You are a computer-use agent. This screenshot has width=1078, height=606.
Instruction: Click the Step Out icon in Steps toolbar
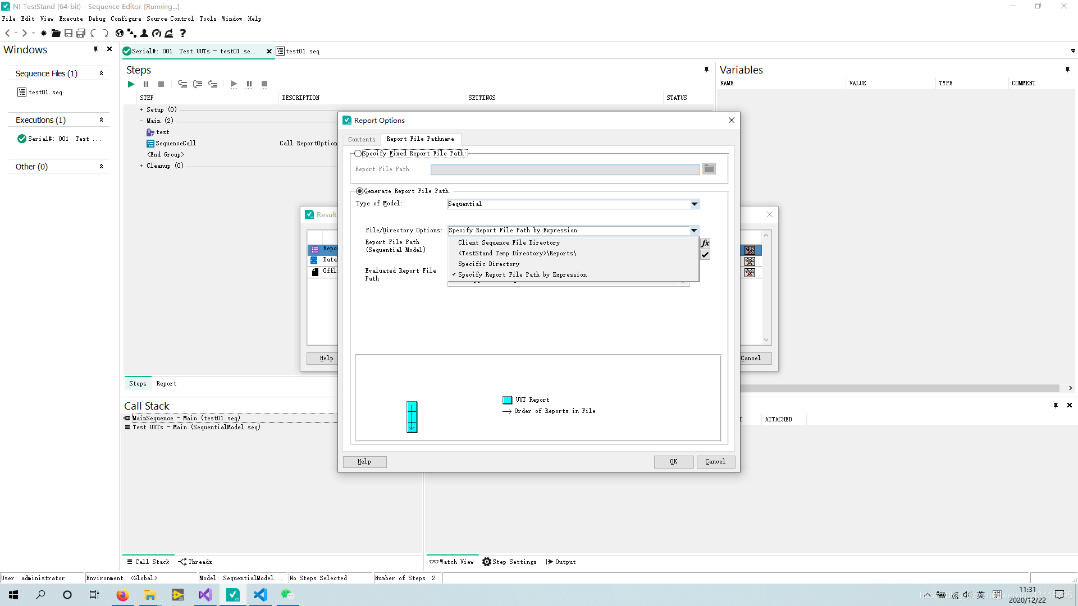pyautogui.click(x=213, y=84)
